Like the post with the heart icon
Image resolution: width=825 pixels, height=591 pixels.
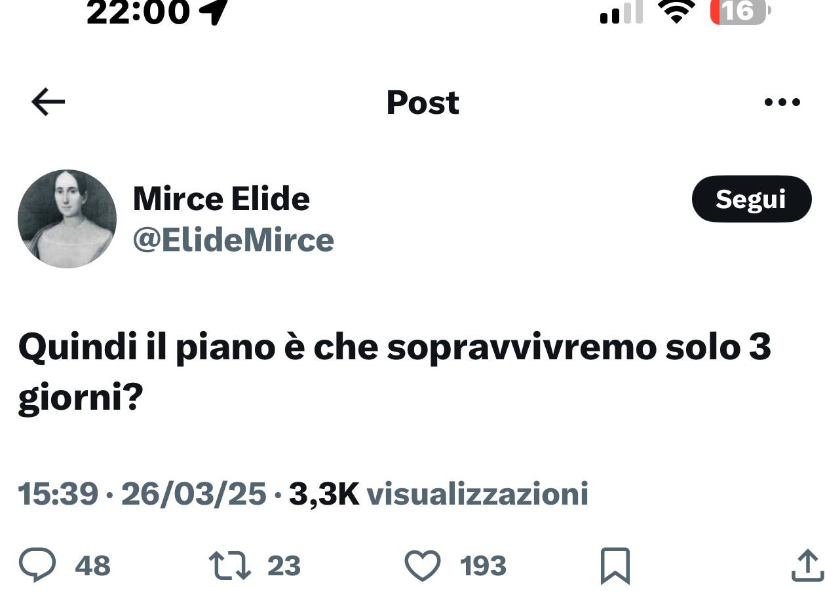coord(423,566)
